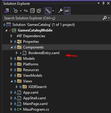This screenshot has height=113, width=111.
Task: Click the Properties wrench-folder icon
Action: [x=19, y=42]
